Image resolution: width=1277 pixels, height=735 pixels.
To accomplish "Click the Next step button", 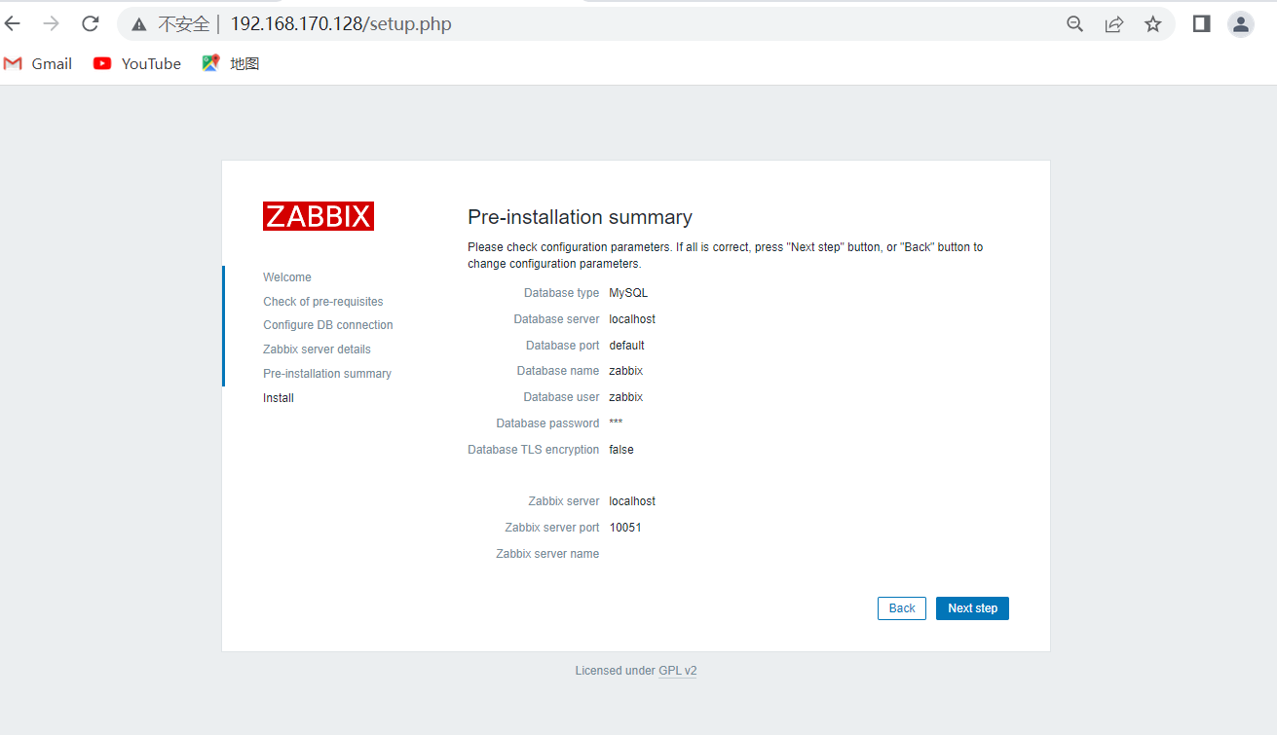I will coord(973,608).
